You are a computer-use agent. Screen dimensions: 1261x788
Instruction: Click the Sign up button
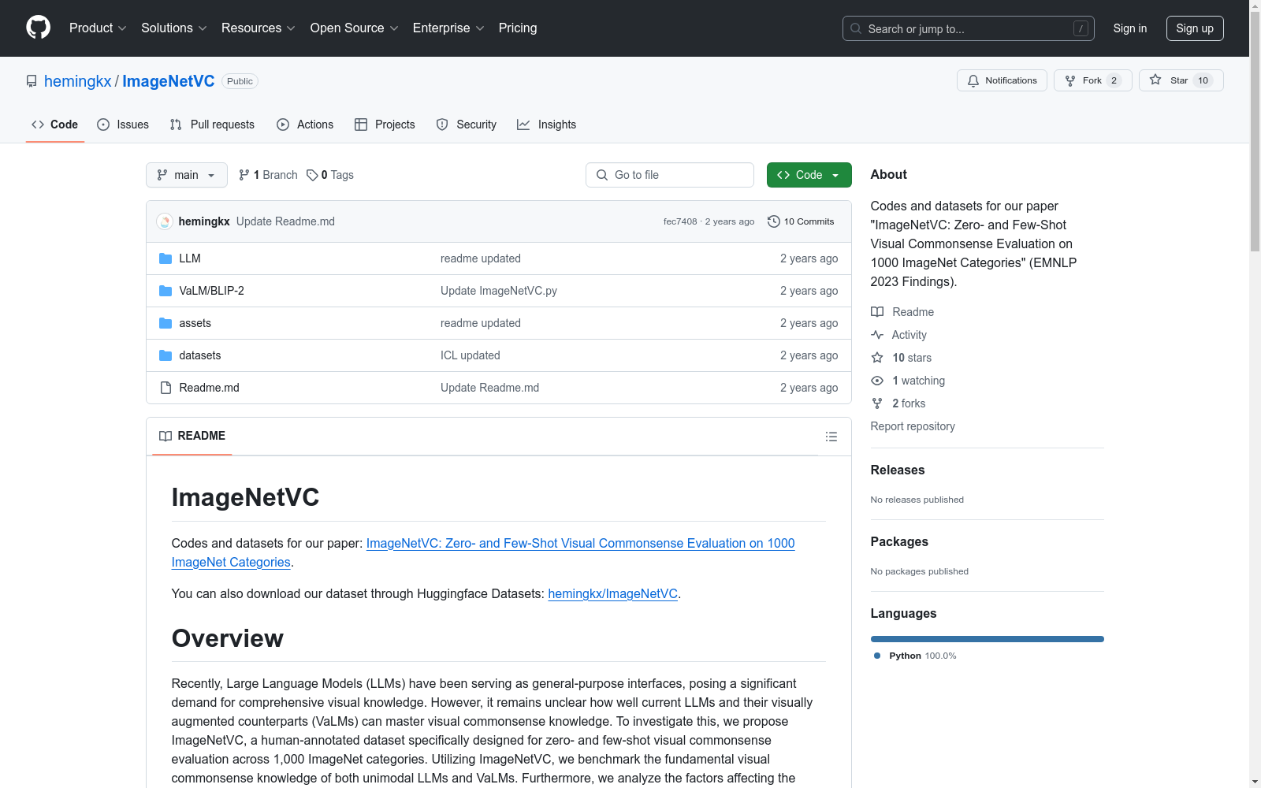pyautogui.click(x=1195, y=28)
